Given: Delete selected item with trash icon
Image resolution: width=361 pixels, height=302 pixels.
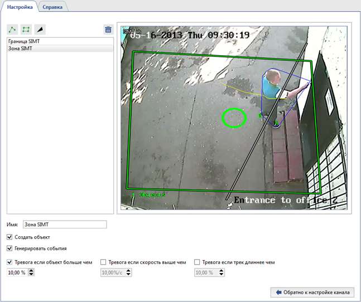Looking at the screenshot, I should click(108, 30).
